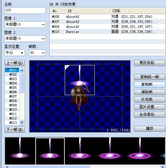The height and width of the screenshot is (168, 166).
Task: Click the 上一帧 (B) button
Action: (15, 63)
